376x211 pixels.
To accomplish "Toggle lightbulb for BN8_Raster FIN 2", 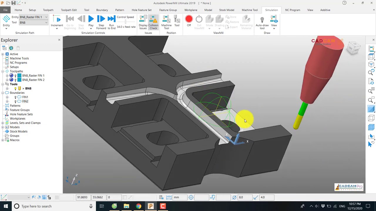I will click(15, 80).
